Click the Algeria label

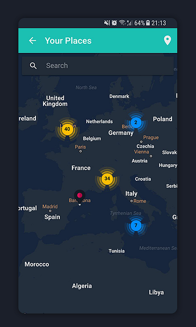[x=82, y=286]
